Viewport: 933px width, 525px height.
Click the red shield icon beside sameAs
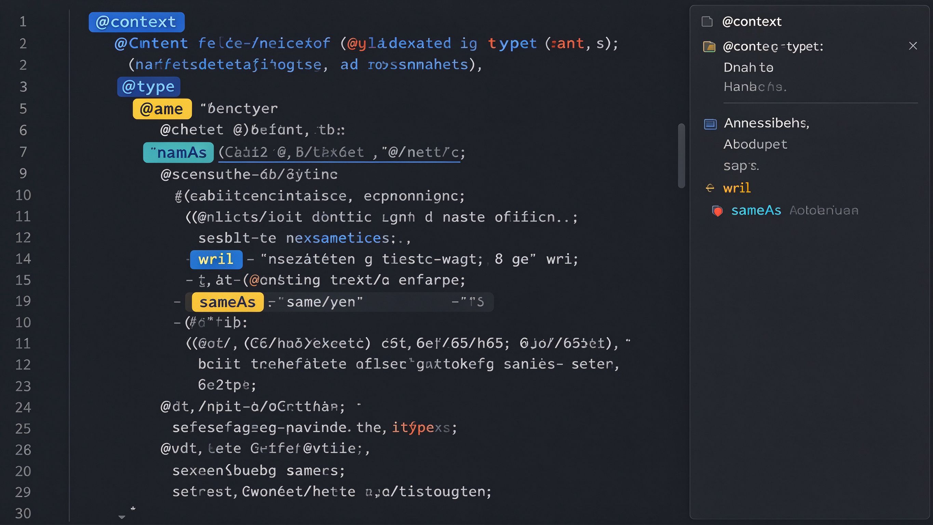[717, 211]
